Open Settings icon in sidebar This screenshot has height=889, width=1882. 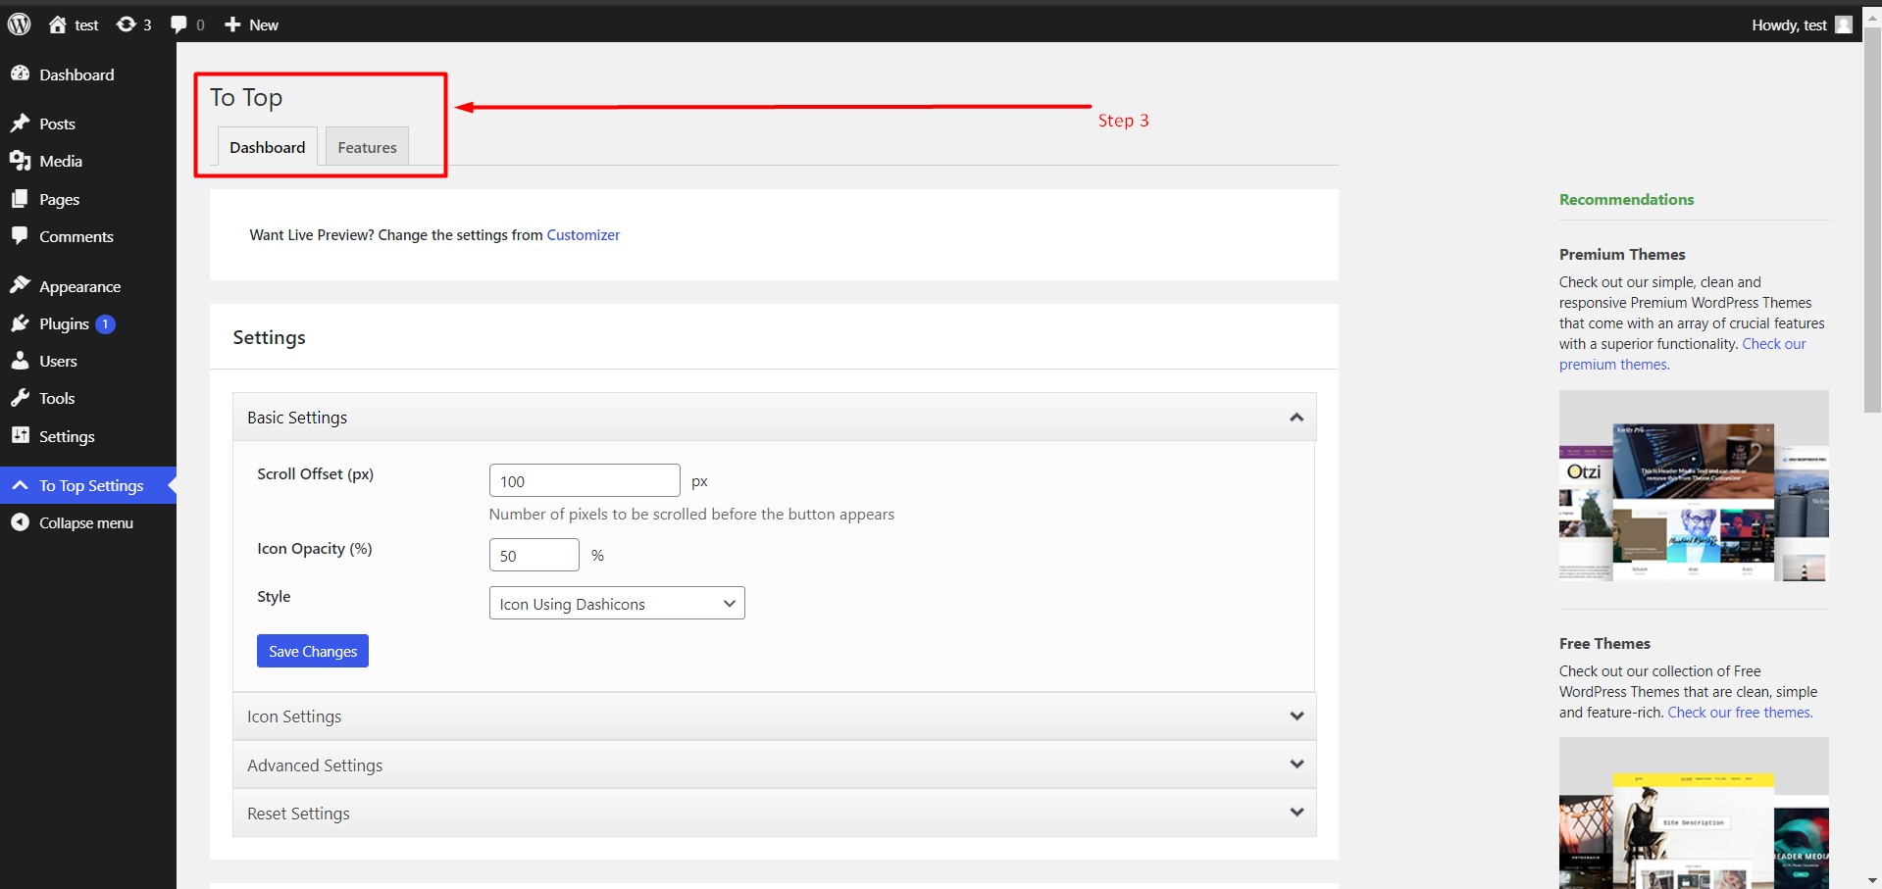pyautogui.click(x=20, y=435)
